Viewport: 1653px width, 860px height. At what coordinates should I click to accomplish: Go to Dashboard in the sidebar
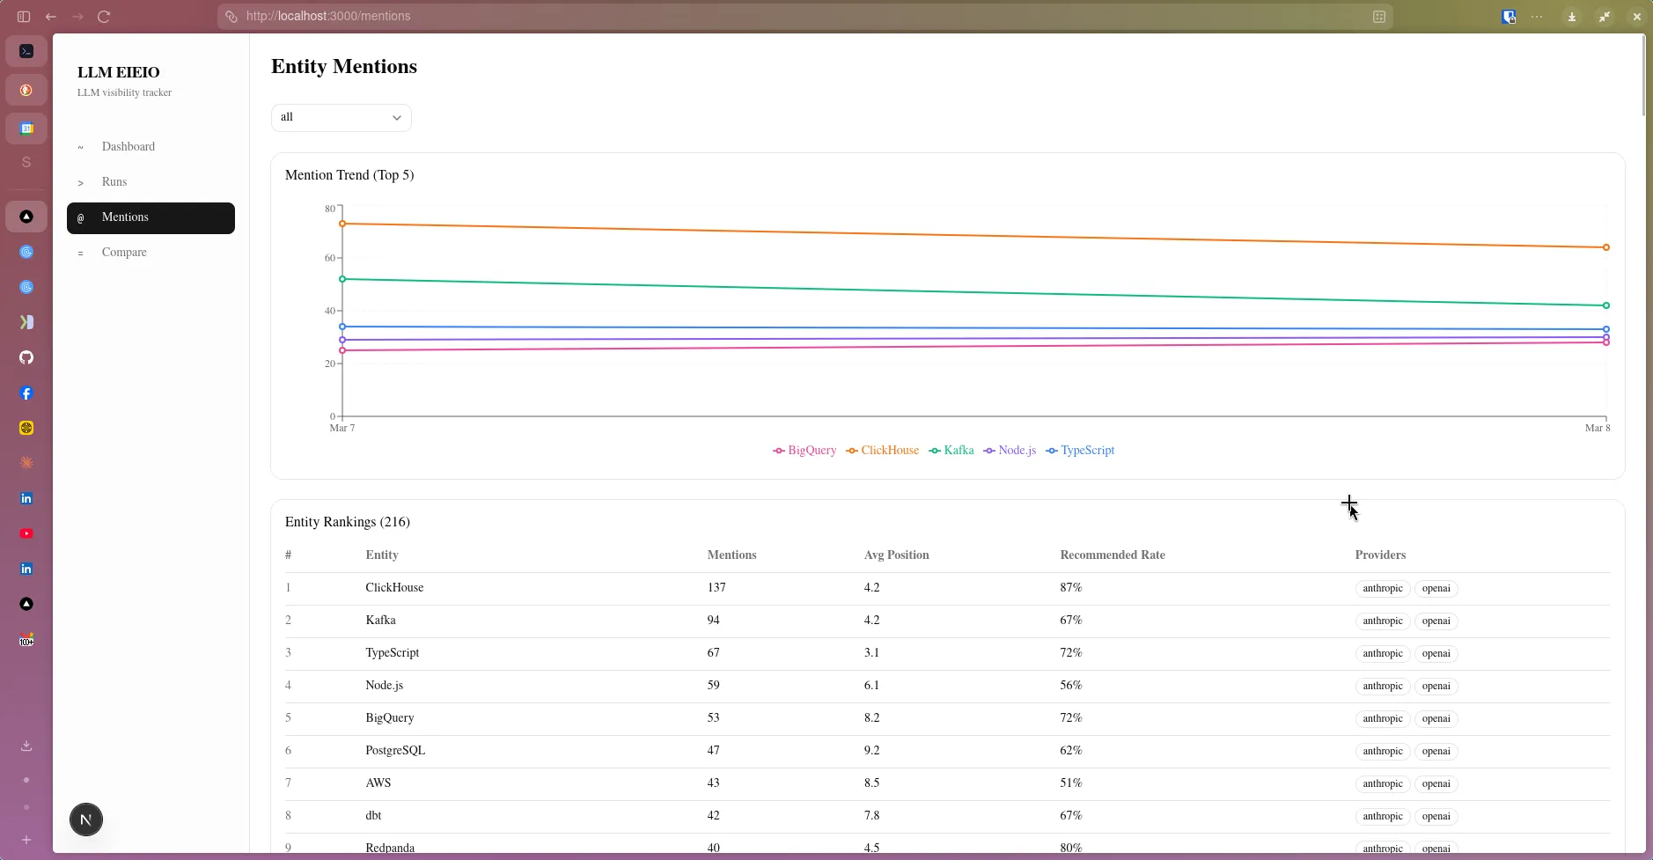151,147
